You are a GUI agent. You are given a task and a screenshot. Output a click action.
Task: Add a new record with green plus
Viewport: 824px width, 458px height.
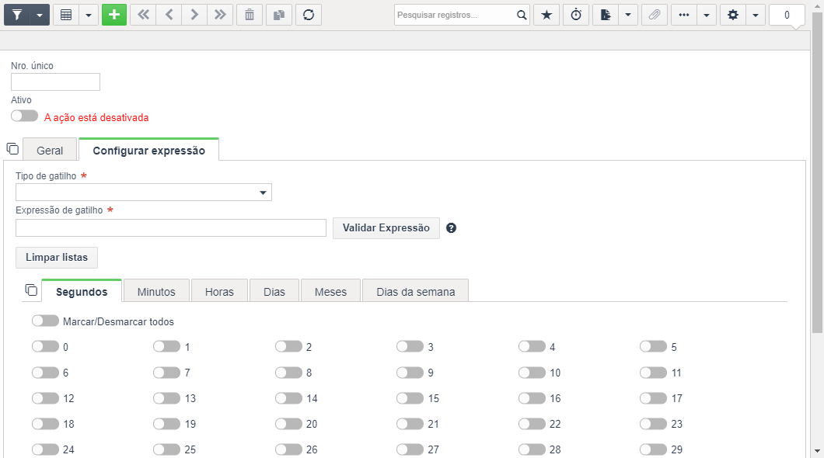pos(114,15)
